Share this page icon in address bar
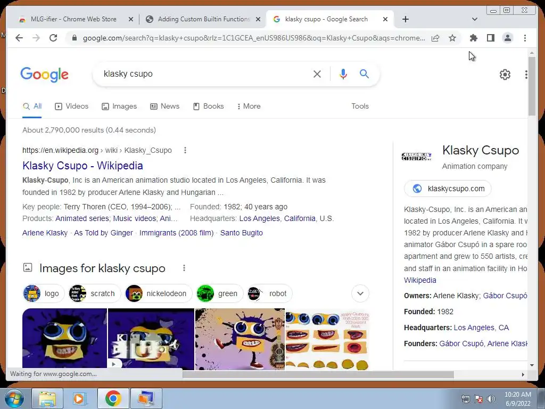 435,38
